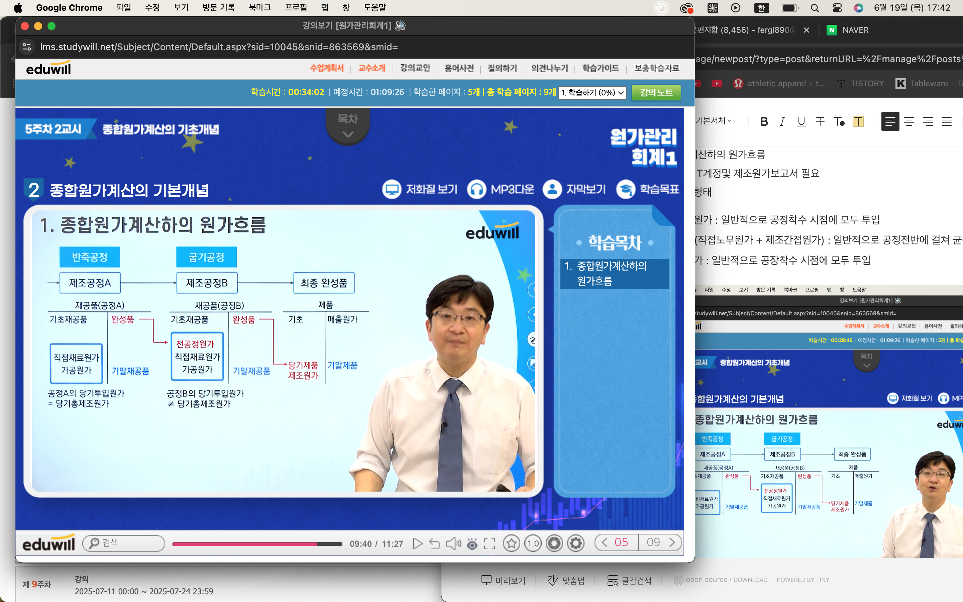Click the rewind arrow icon in player

(435, 543)
